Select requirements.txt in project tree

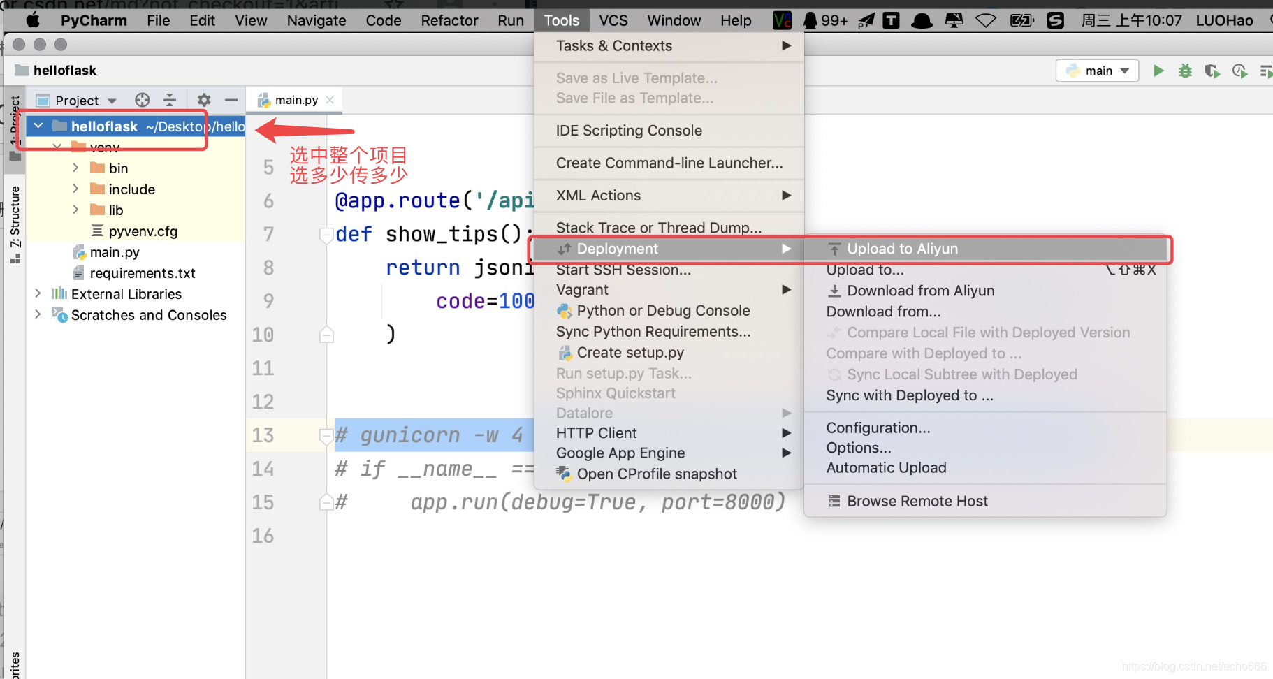(x=143, y=273)
